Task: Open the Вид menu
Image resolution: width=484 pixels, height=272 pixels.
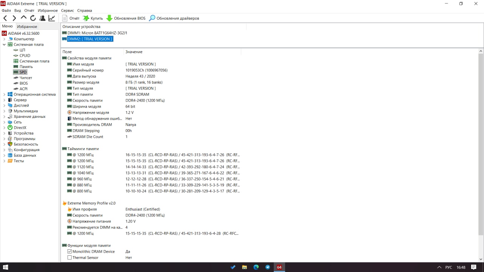Action: click(x=17, y=11)
